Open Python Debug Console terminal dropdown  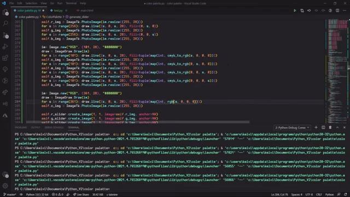tap(292, 128)
